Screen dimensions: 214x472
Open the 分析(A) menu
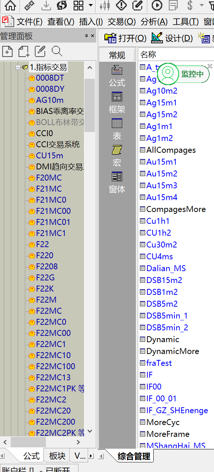[x=154, y=21]
